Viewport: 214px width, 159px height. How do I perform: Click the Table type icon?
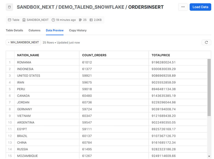(9, 20)
